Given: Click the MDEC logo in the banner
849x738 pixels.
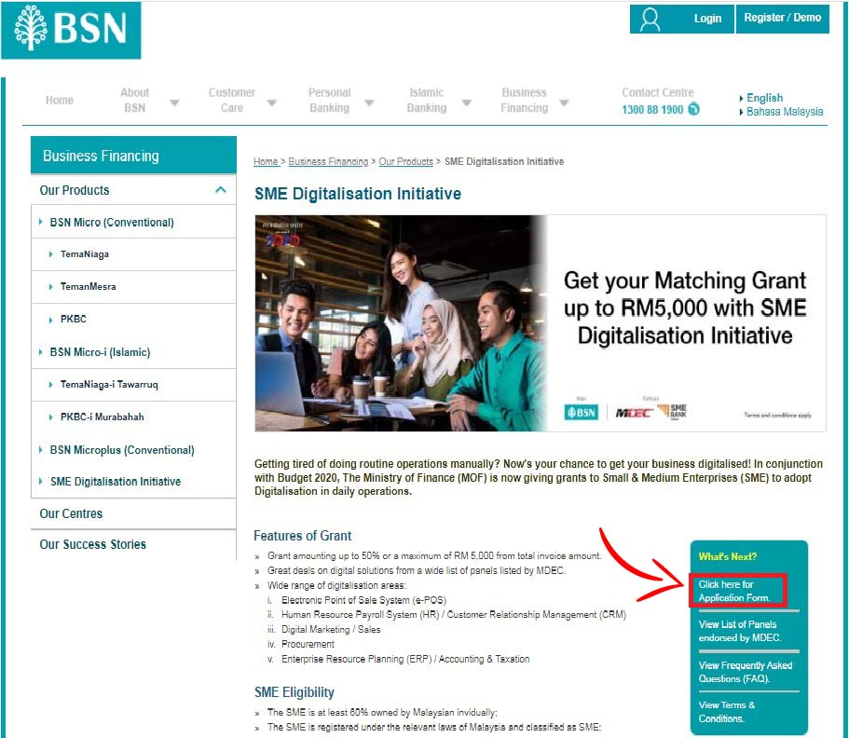Looking at the screenshot, I should (x=634, y=413).
